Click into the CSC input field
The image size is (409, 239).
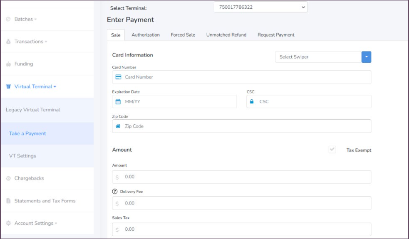(309, 101)
